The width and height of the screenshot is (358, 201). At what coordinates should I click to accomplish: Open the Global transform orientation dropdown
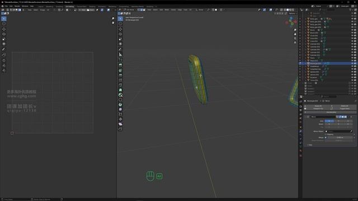200,10
